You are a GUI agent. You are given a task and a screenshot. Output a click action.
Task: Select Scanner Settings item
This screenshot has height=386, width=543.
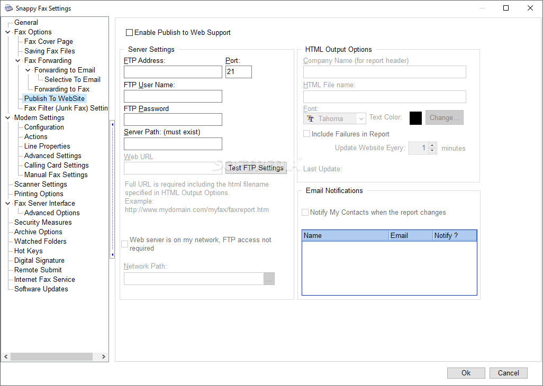[x=41, y=185]
